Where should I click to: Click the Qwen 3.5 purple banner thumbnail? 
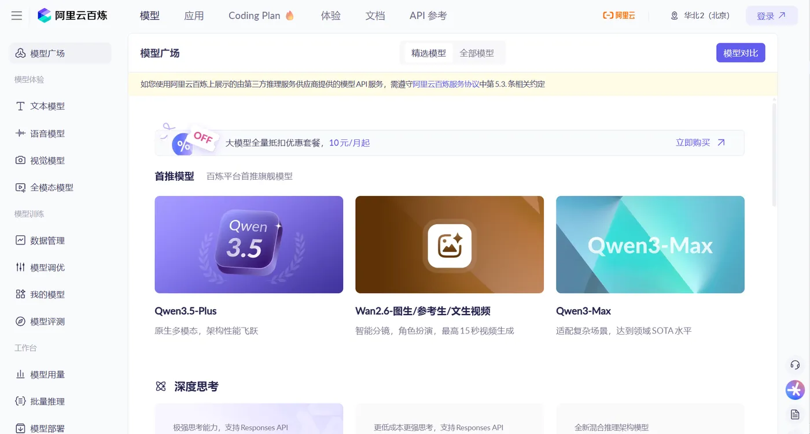tap(249, 244)
